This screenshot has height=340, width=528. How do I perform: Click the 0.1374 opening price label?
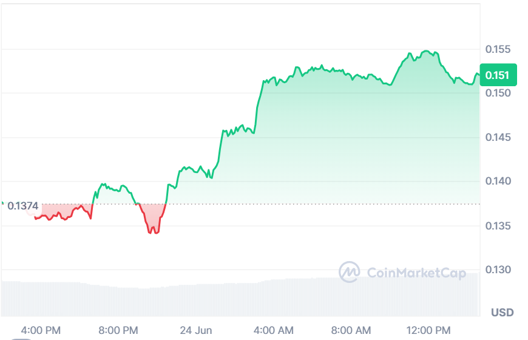pyautogui.click(x=23, y=206)
